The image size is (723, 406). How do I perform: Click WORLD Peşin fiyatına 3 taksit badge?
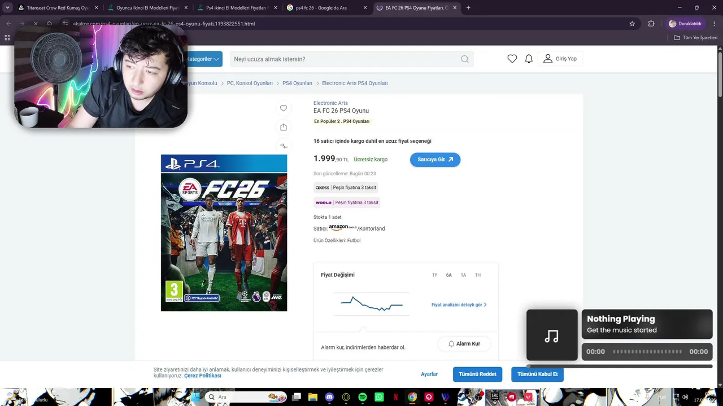pyautogui.click(x=347, y=202)
